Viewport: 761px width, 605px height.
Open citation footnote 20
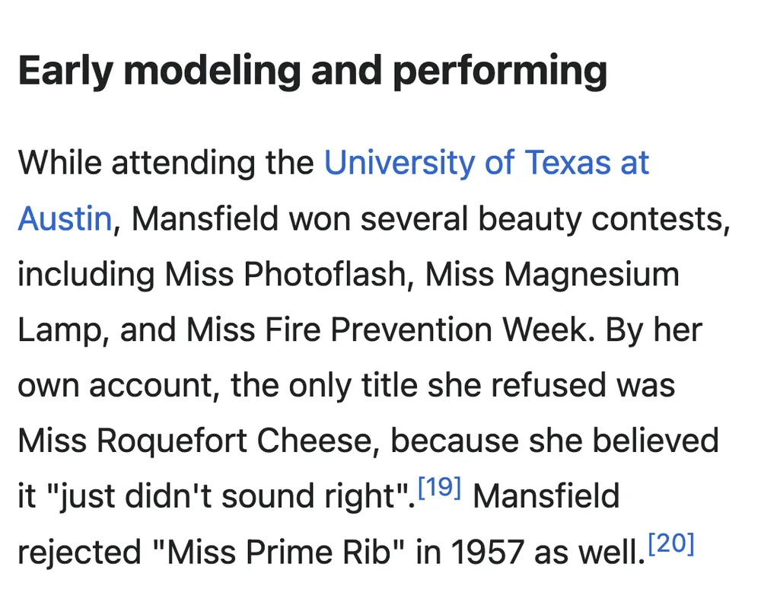click(671, 545)
